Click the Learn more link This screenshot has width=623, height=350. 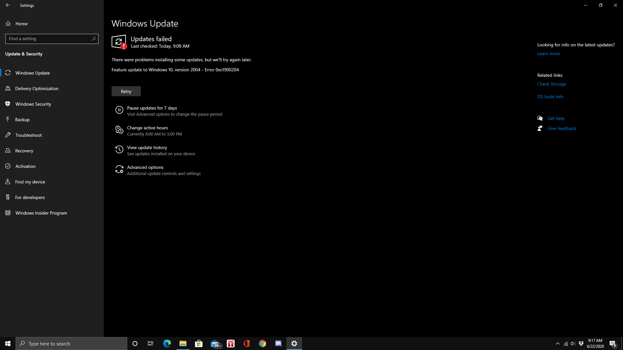tap(548, 53)
